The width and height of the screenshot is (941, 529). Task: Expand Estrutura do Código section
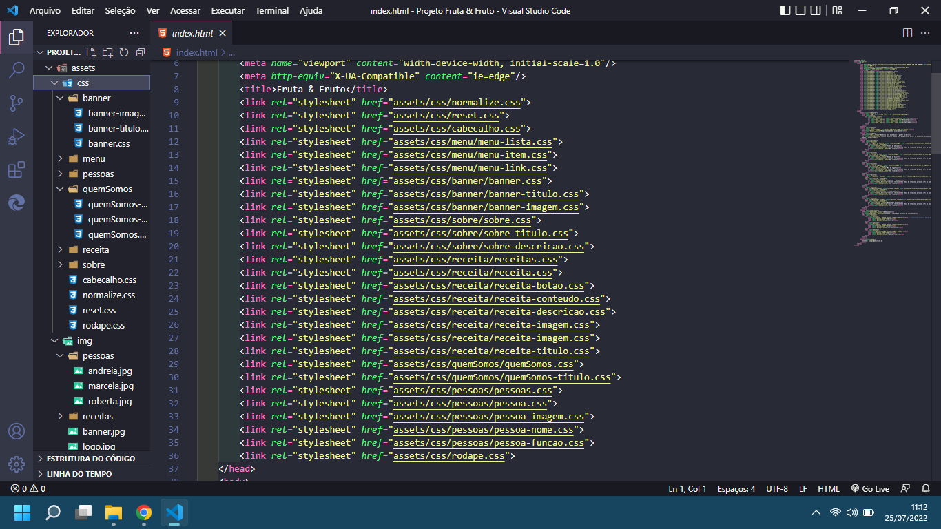(x=91, y=458)
